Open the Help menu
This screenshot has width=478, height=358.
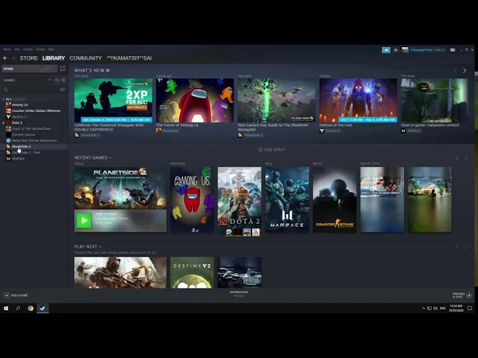(x=51, y=49)
